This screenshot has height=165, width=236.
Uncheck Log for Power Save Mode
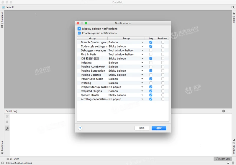pyautogui.click(x=151, y=79)
